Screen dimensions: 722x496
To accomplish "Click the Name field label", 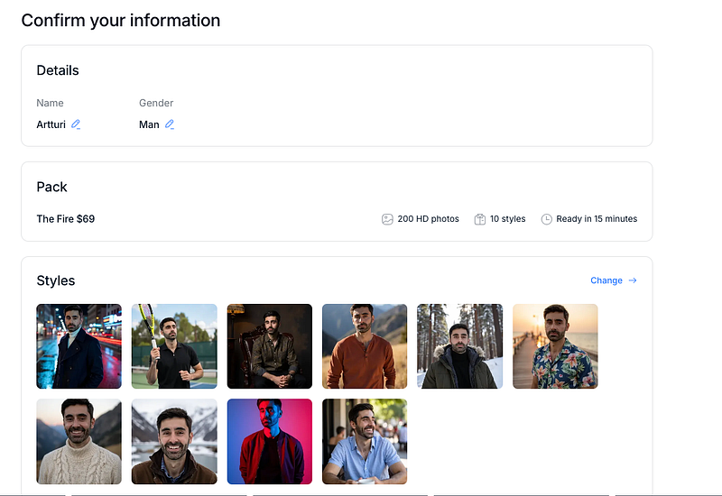I will 50,103.
